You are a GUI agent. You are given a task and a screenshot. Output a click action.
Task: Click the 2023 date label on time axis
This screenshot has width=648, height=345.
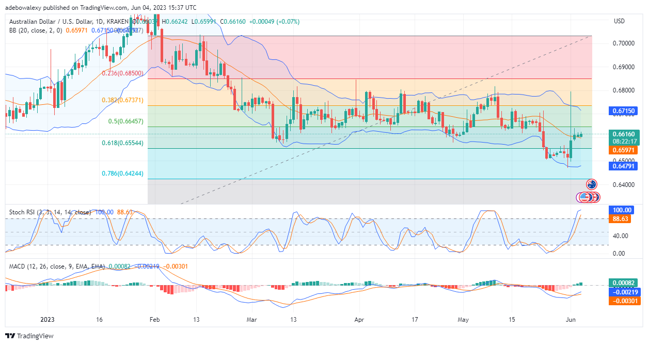point(47,319)
